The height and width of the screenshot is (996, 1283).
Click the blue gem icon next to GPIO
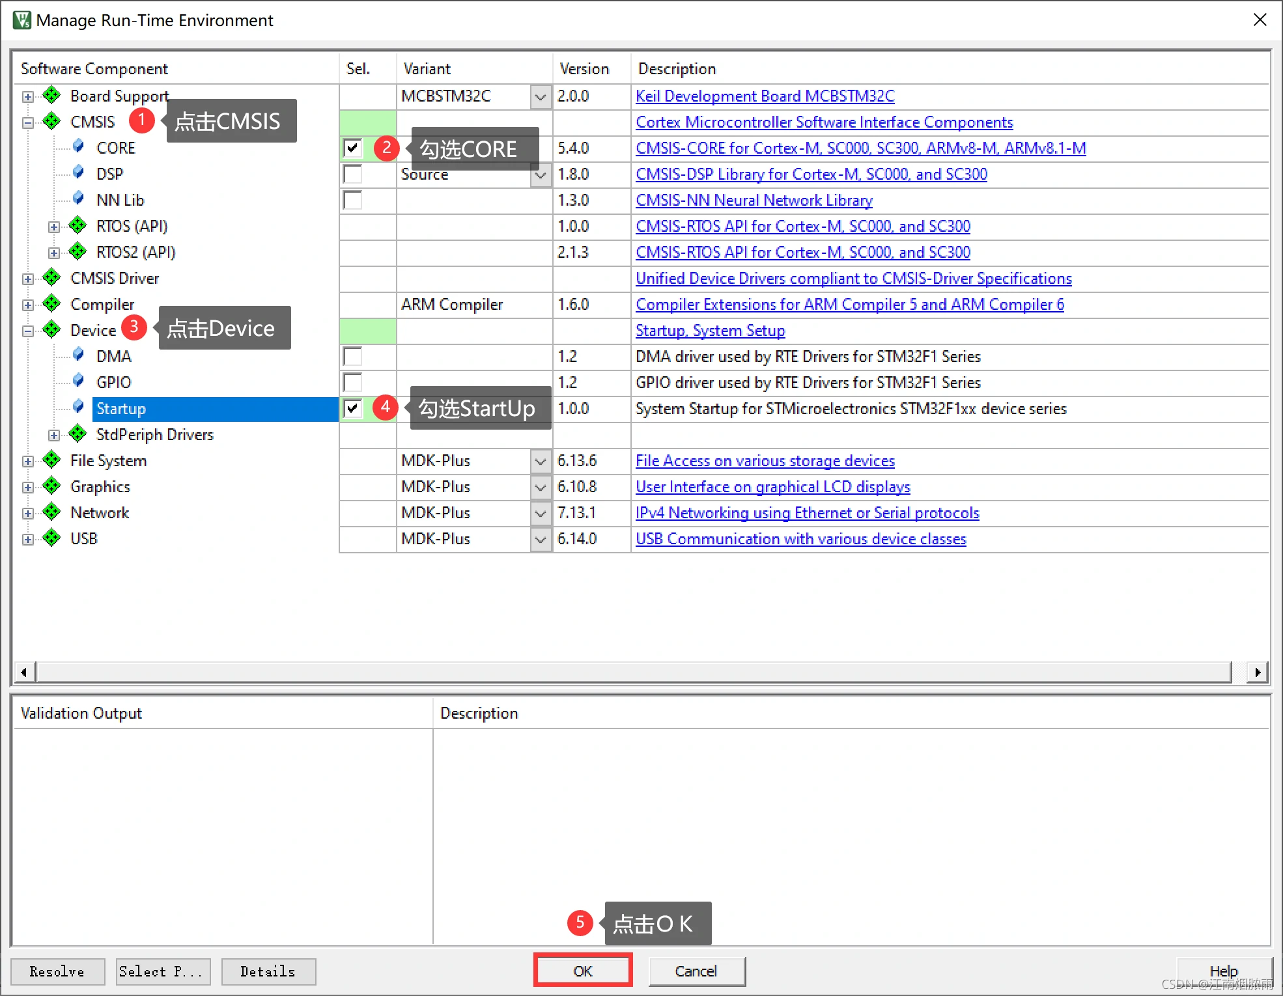point(78,381)
